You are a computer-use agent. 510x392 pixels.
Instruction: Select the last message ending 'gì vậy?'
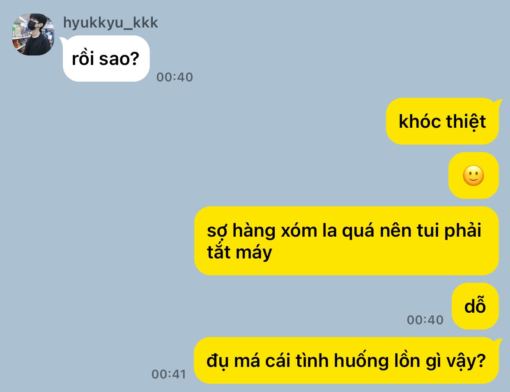(x=347, y=360)
